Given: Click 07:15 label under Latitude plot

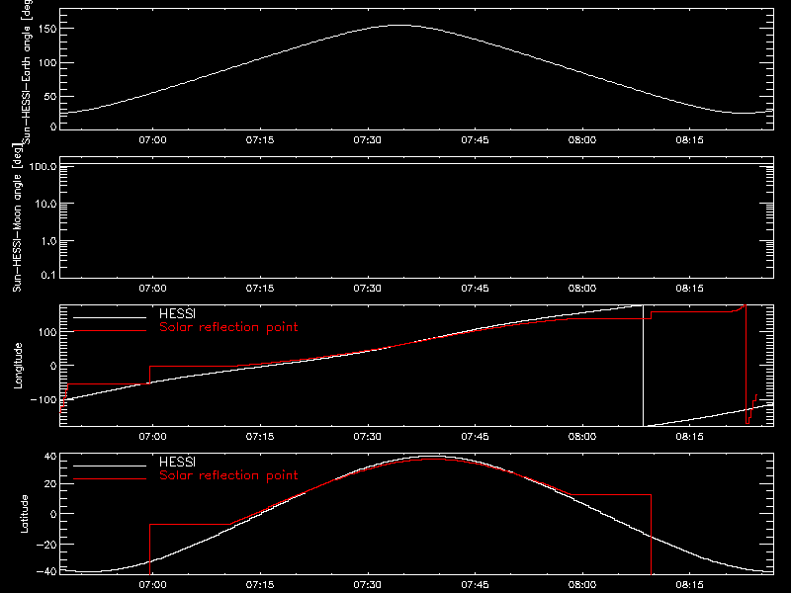Looking at the screenshot, I should tap(260, 585).
